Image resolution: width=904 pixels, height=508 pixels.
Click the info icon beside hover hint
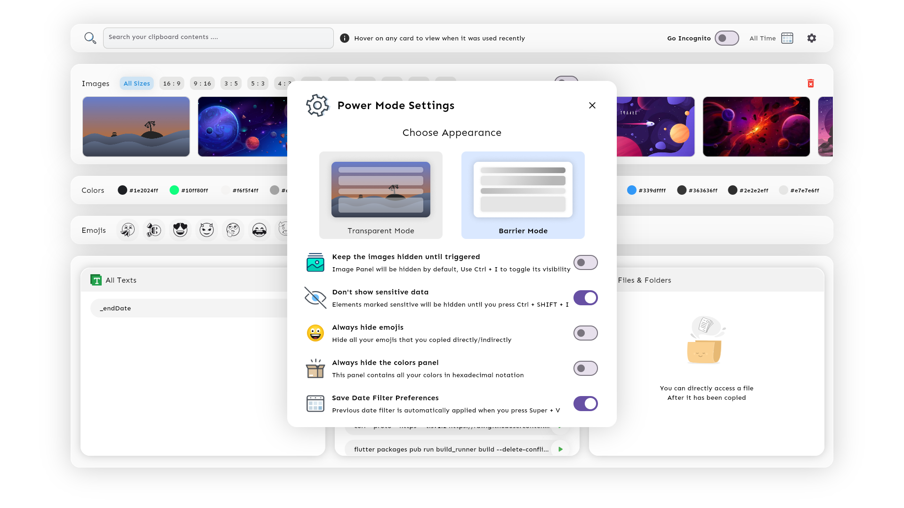[x=345, y=38]
